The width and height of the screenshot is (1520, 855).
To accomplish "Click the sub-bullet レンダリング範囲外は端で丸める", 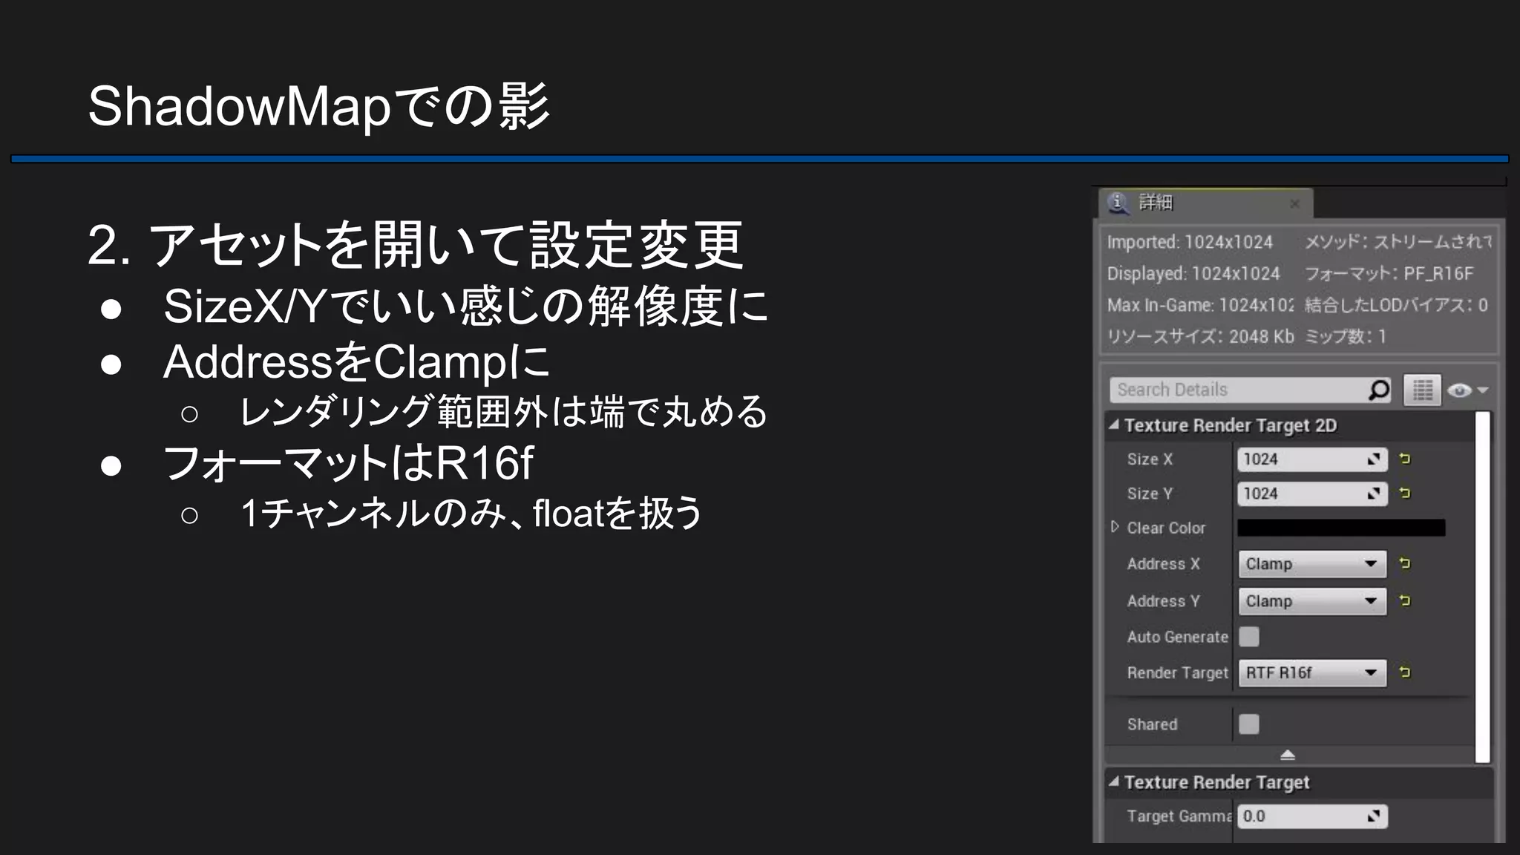I will coord(504,411).
